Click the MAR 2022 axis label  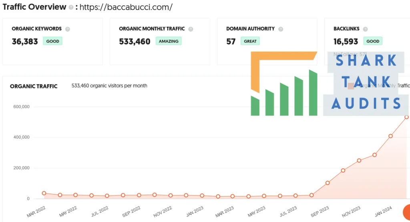point(36,212)
